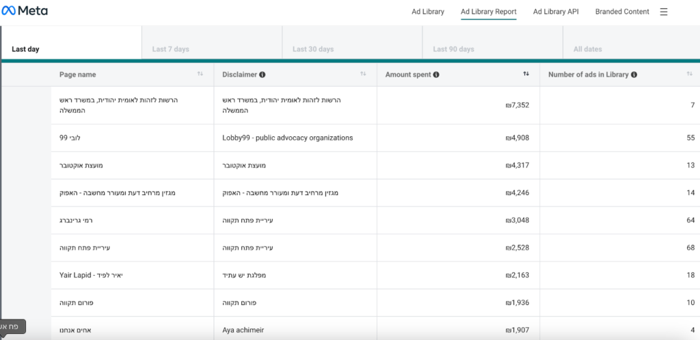Sort by Disclaimer column arrows
700x340 pixels.
point(363,74)
